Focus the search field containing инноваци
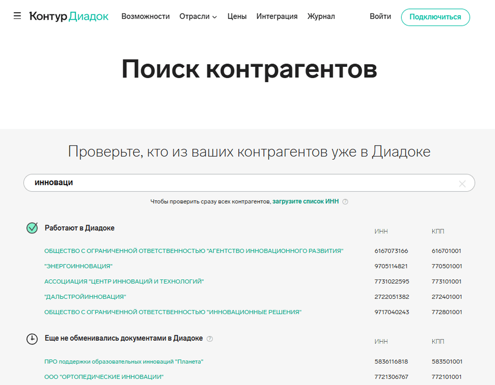Image resolution: width=495 pixels, height=385 pixels. (x=244, y=183)
